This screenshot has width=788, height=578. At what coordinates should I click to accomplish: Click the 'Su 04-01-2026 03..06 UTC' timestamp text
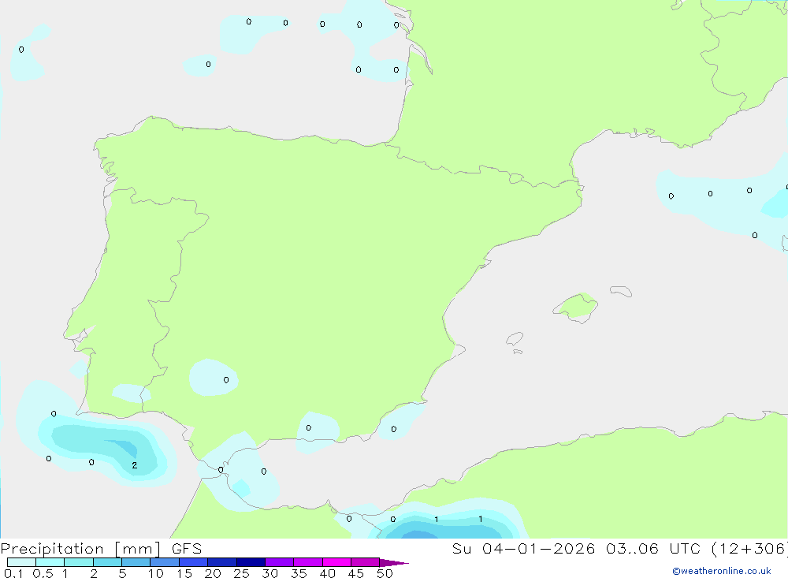pyautogui.click(x=576, y=549)
